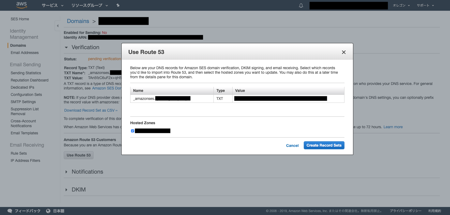Open プライバシーポリシー footer link

point(406,211)
